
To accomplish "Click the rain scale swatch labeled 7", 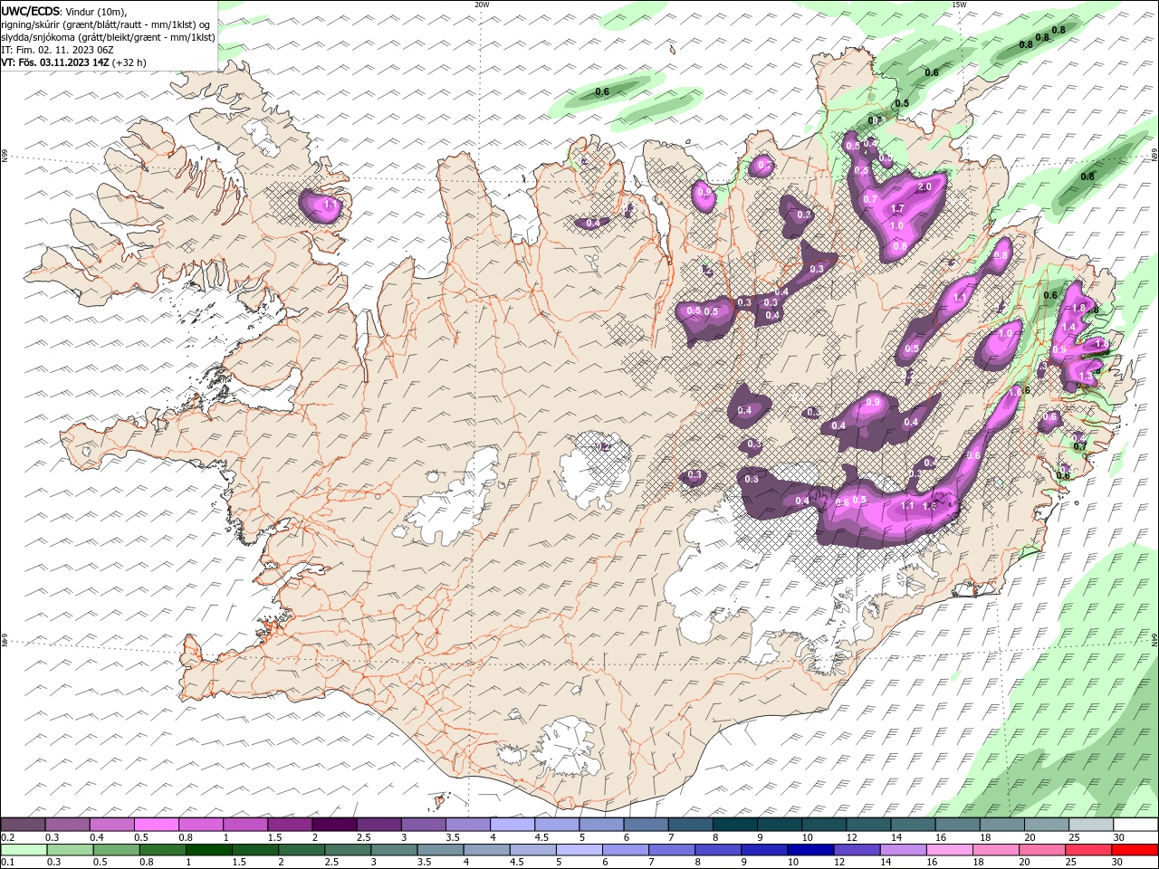I will click(672, 850).
